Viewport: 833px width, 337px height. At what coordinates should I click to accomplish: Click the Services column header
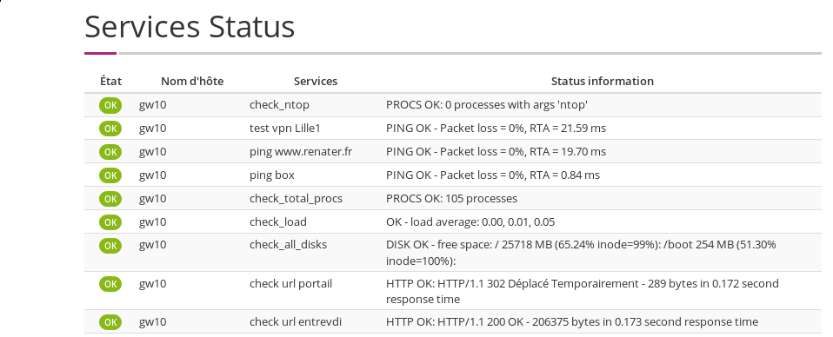(316, 81)
